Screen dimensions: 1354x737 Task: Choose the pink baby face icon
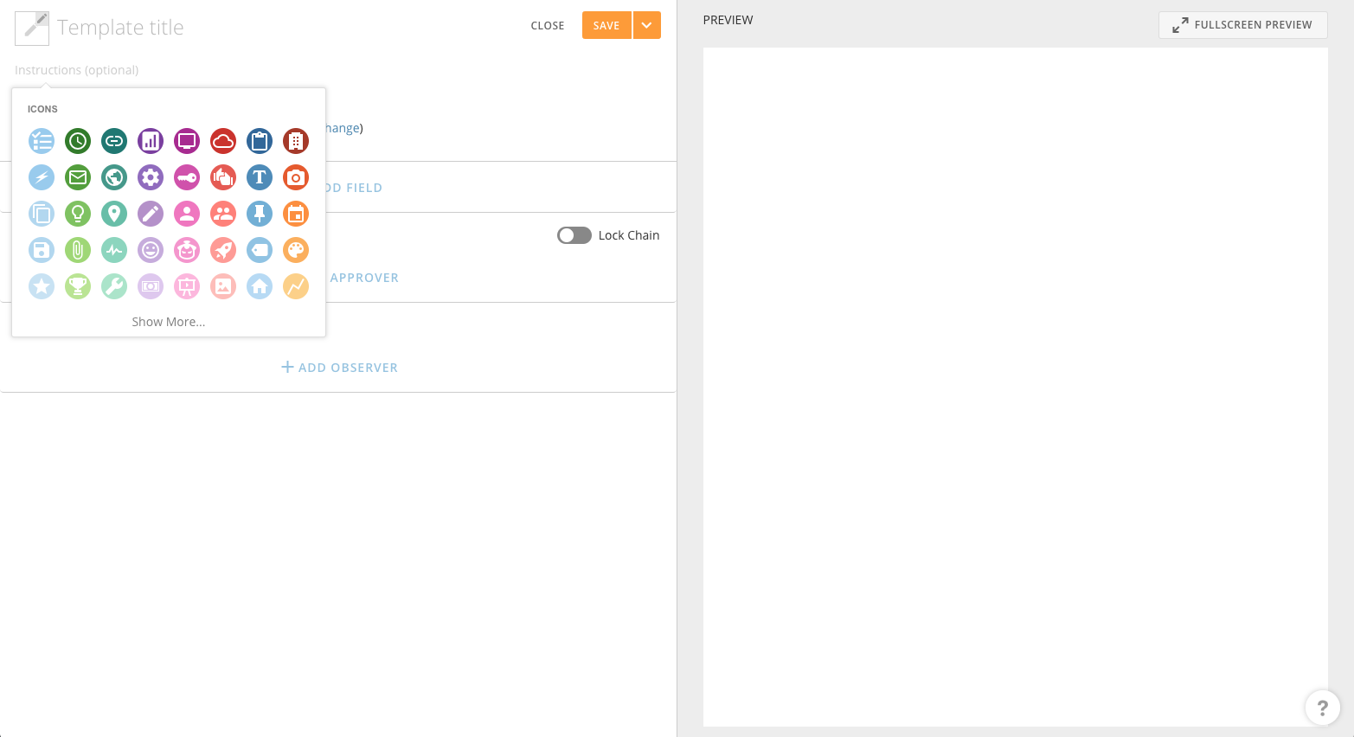(x=187, y=250)
